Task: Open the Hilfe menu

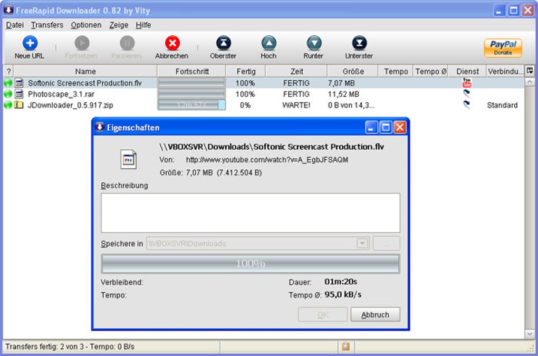Action: point(143,25)
